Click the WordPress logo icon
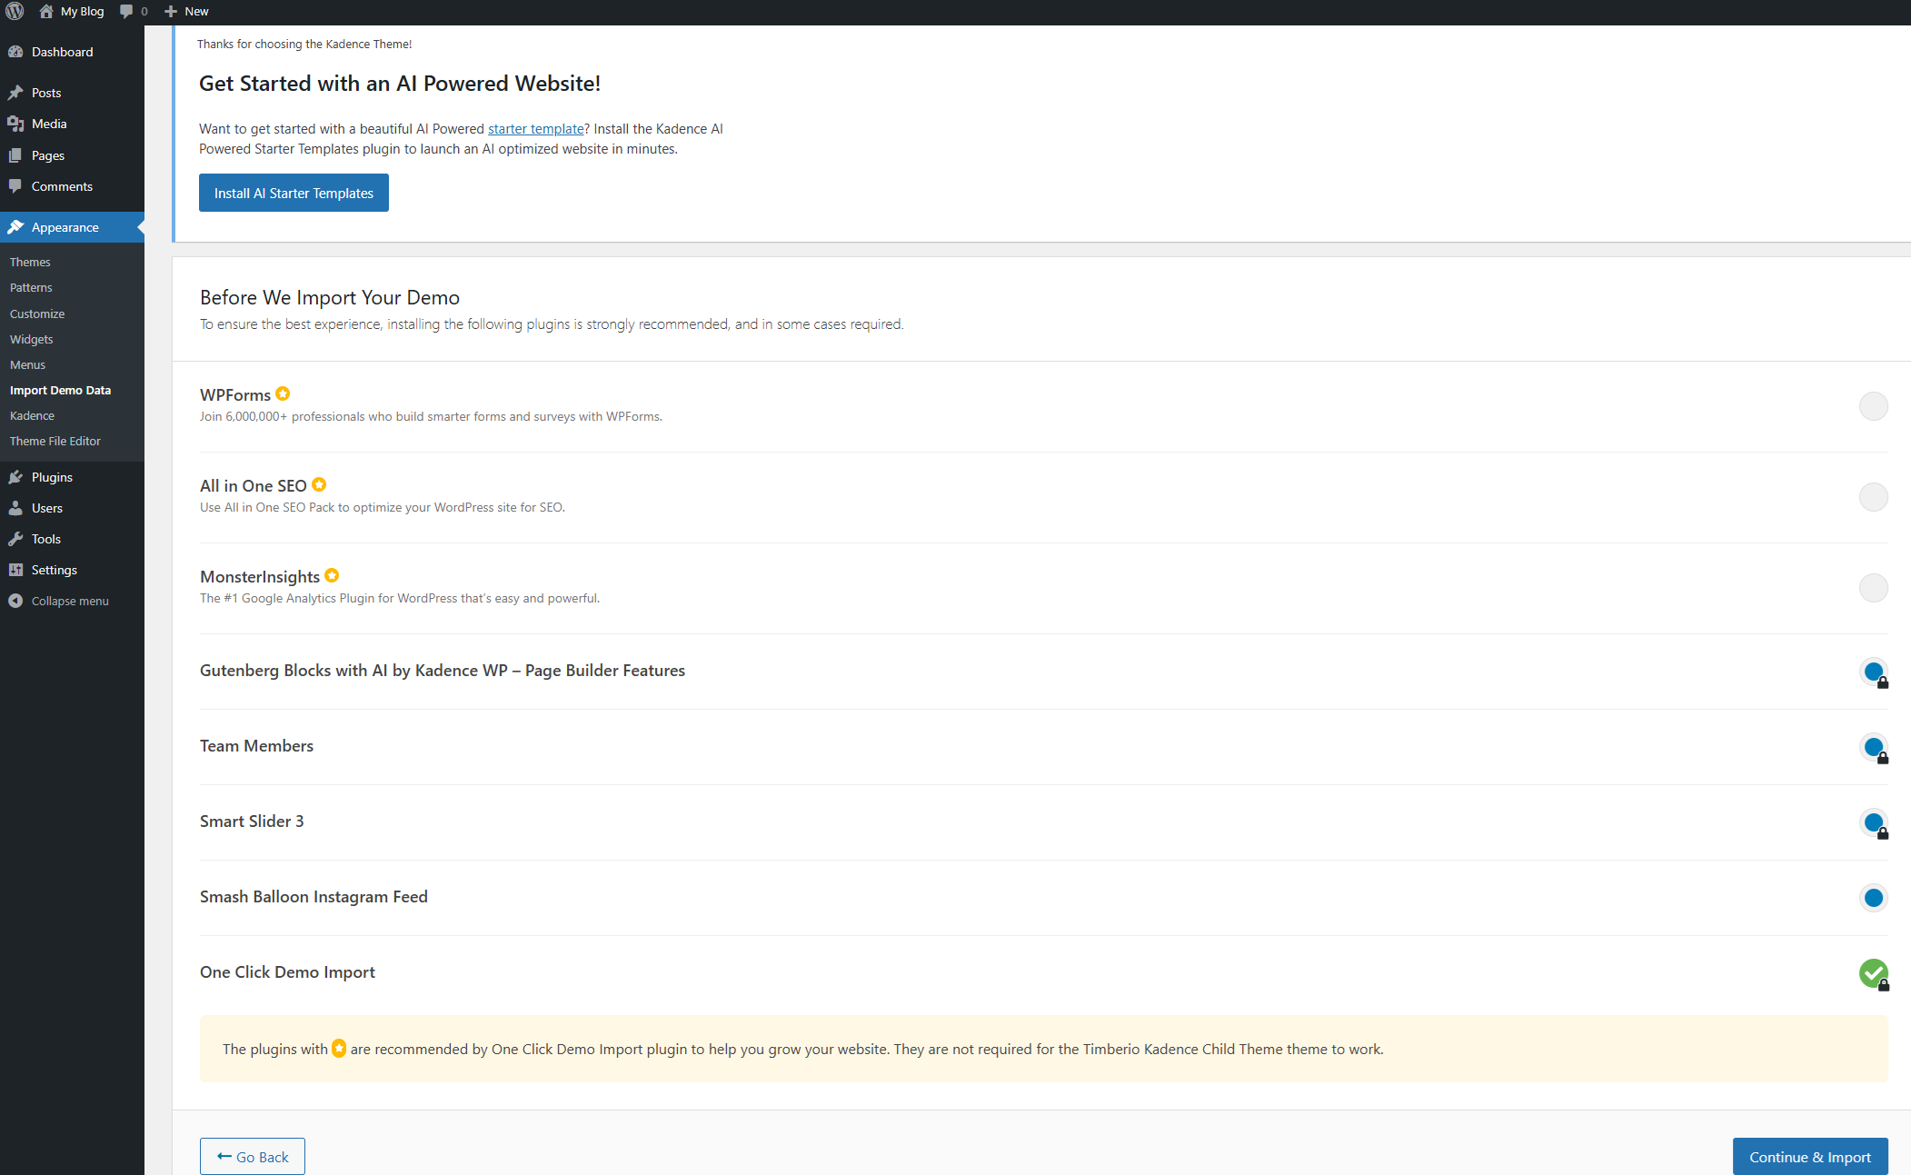 click(x=15, y=12)
